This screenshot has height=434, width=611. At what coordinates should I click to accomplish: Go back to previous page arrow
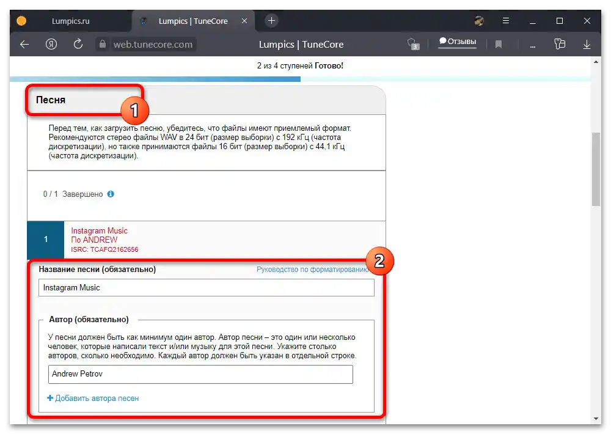pos(24,45)
